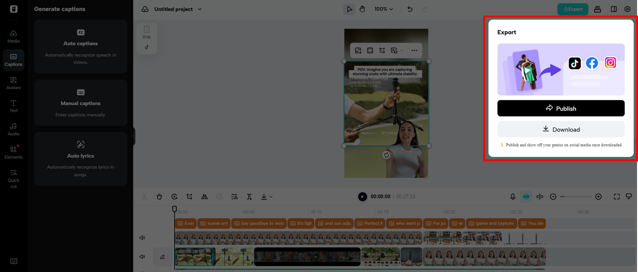This screenshot has width=638, height=272.
Task: Mute the lower video track
Action: tap(142, 257)
